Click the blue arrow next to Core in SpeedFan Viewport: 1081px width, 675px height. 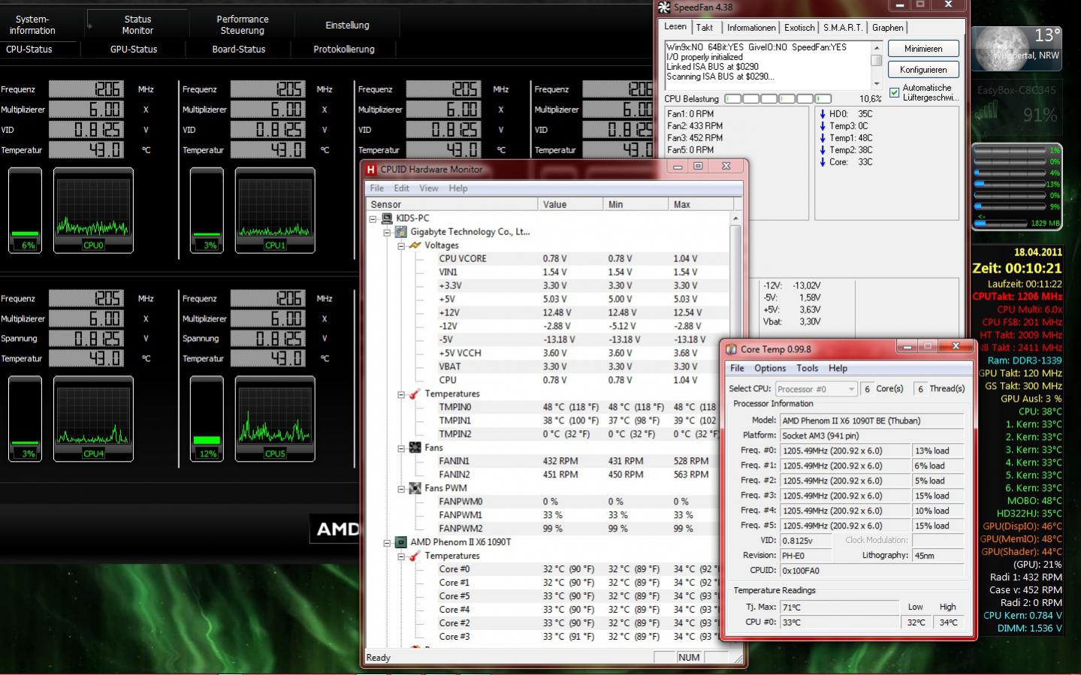tap(823, 162)
